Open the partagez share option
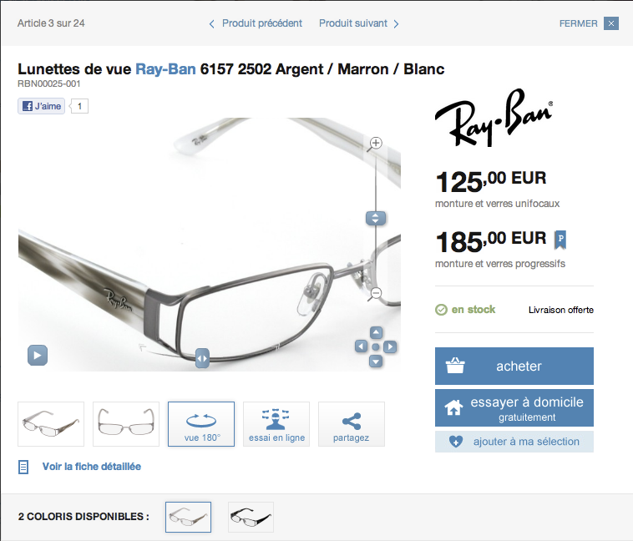Screen dimensions: 633x541 pyautogui.click(x=352, y=424)
